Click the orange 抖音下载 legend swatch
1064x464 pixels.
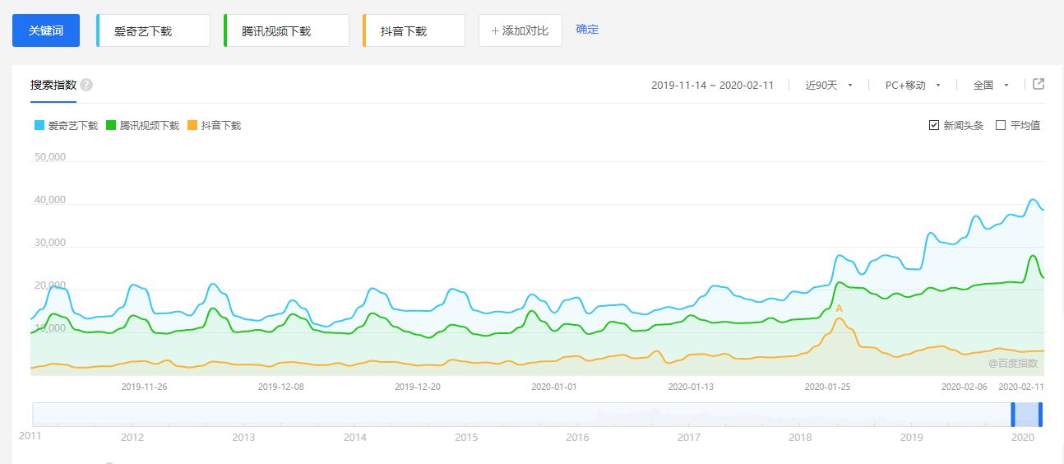192,126
